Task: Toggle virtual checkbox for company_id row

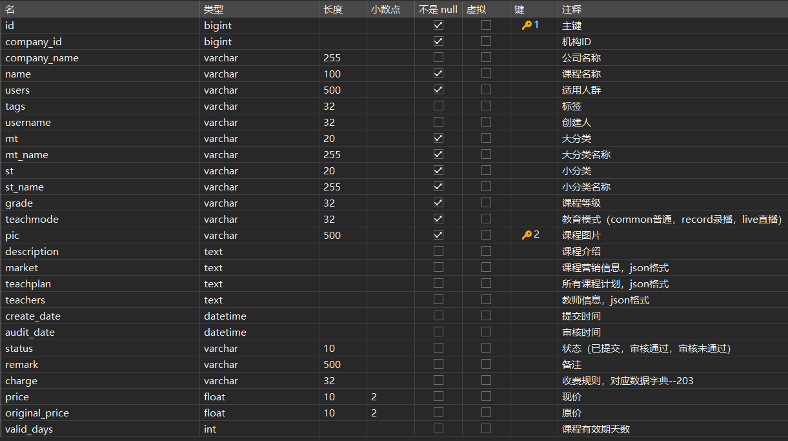Action: (486, 41)
